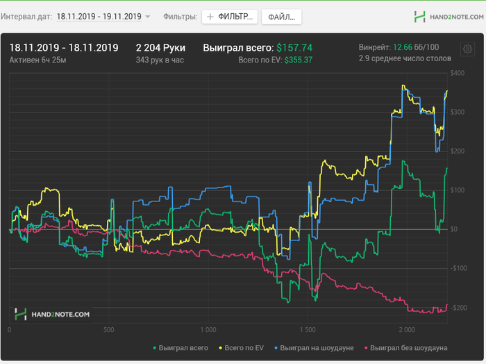Click the -$100 axis label
The width and height of the screenshot is (486, 364).
458,269
